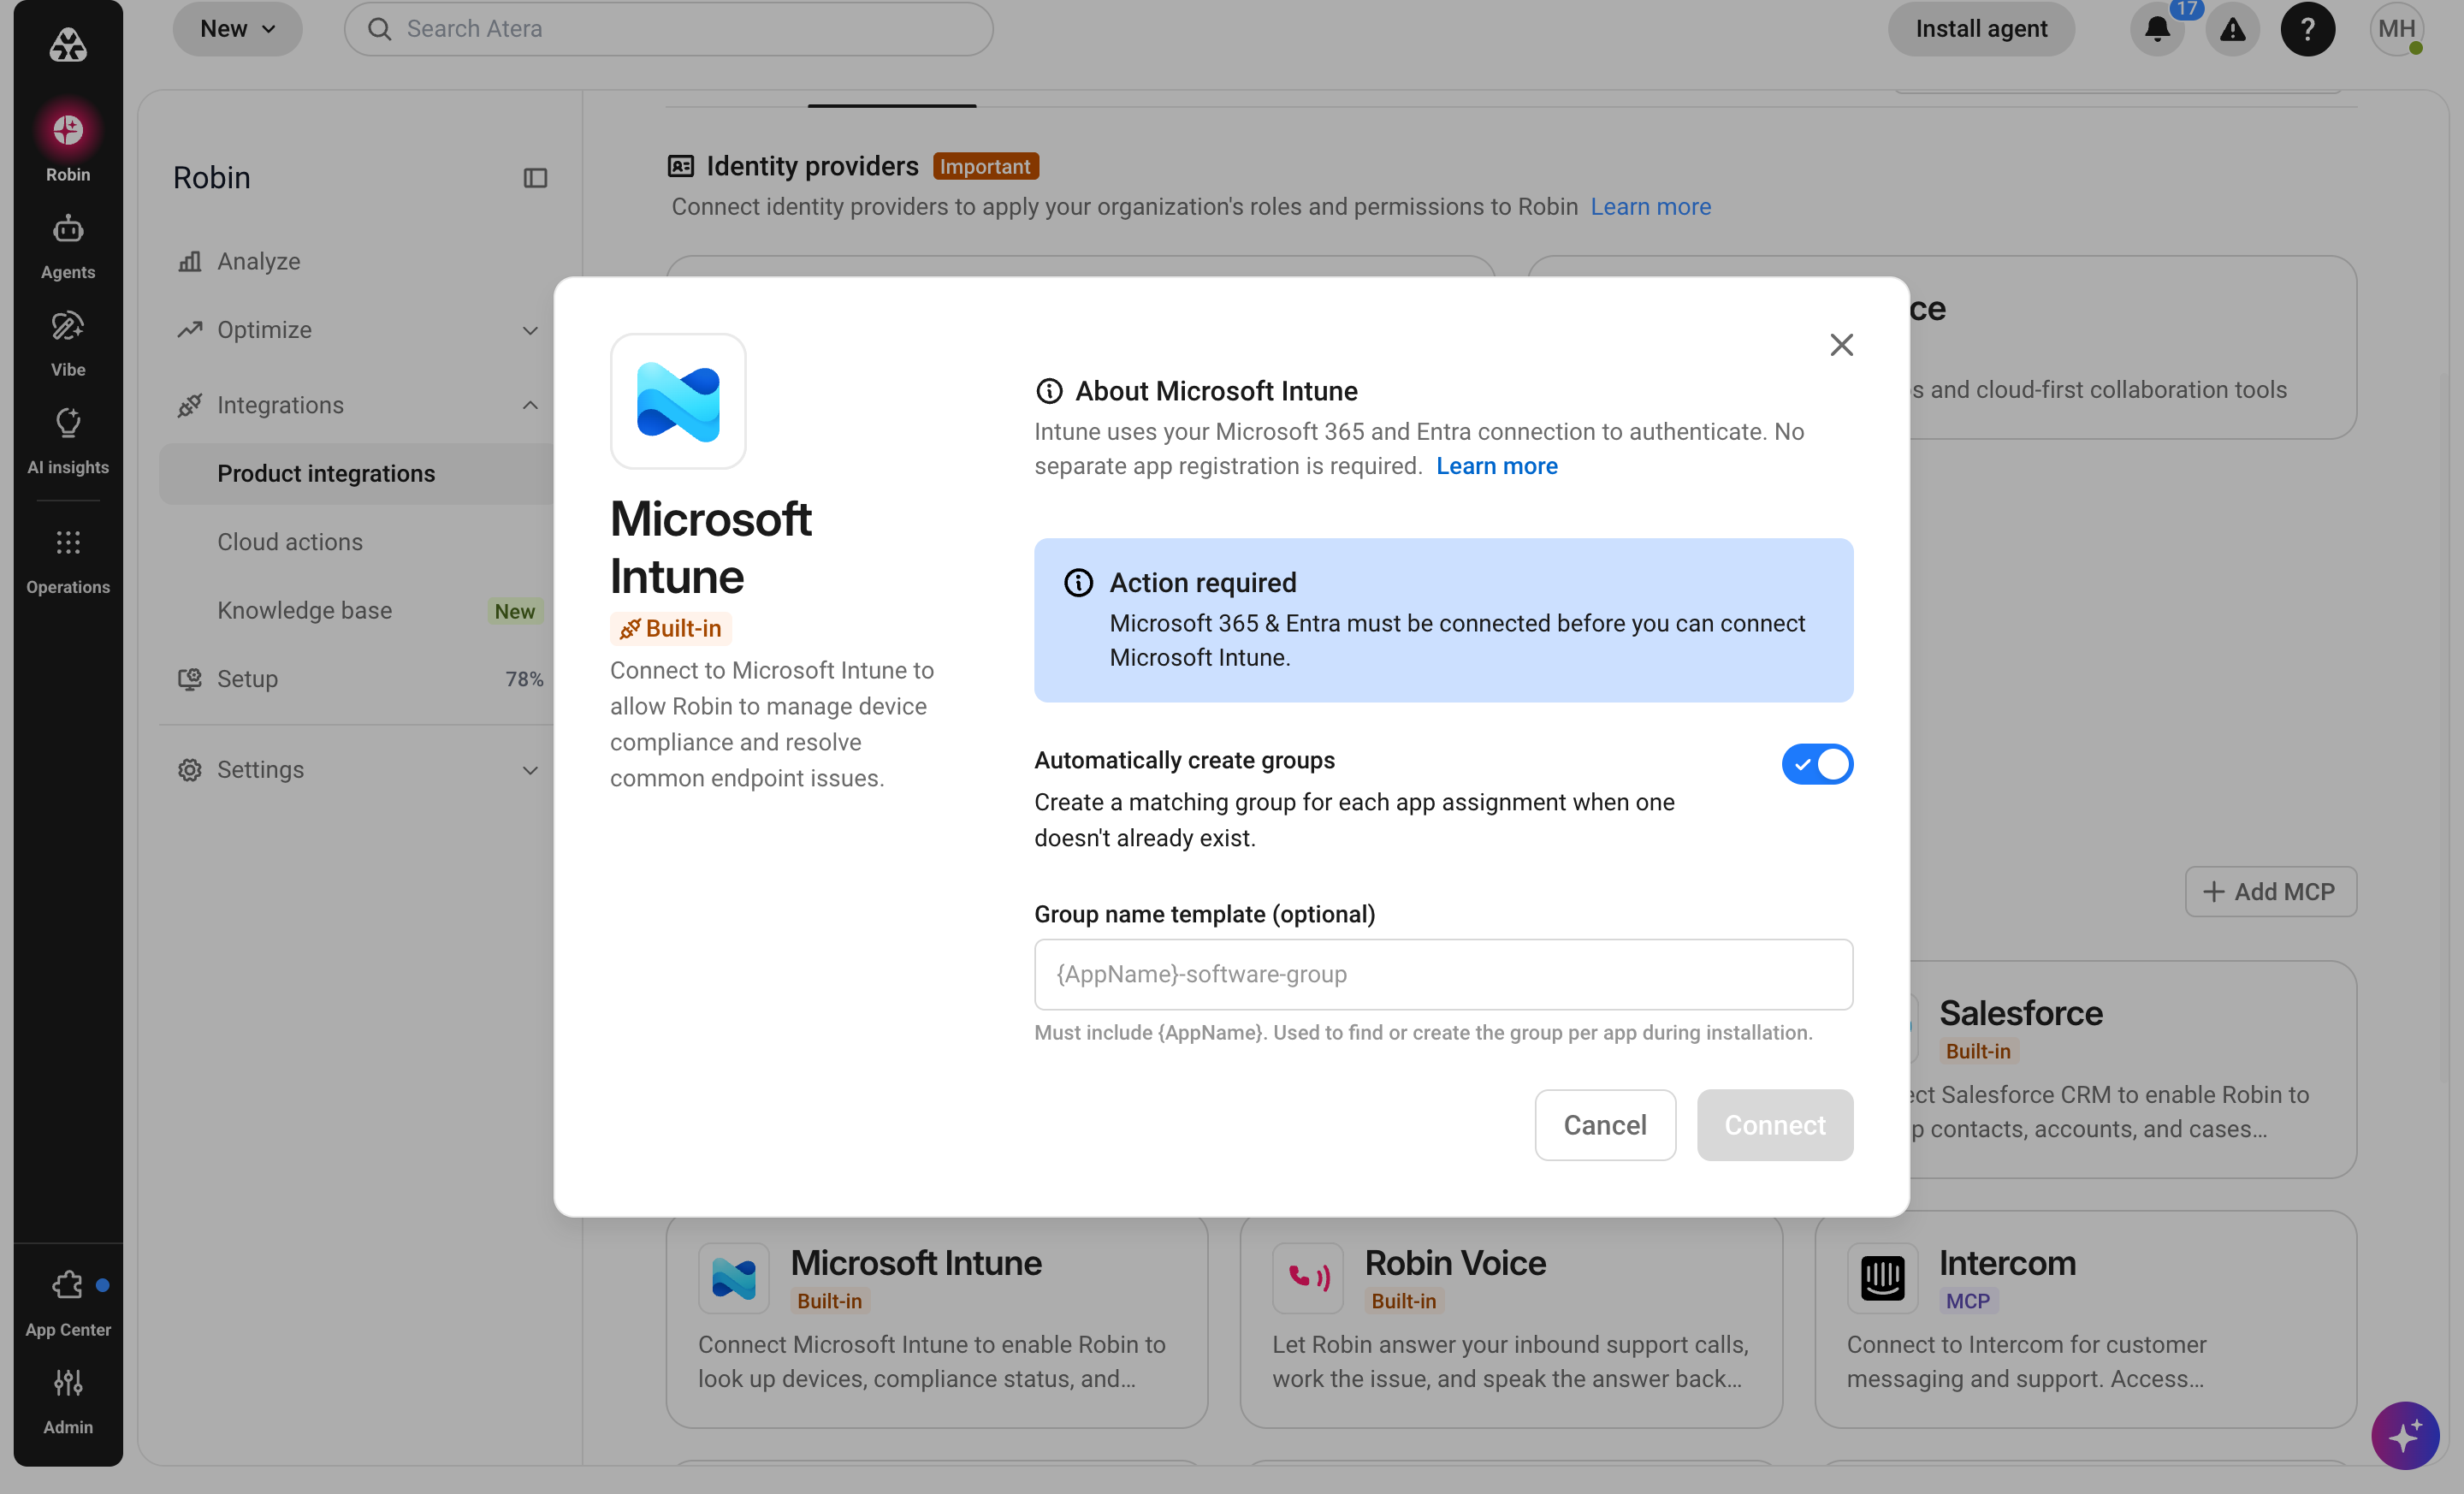Open the Robin section in sidebar
This screenshot has width=2464, height=1494.
tap(68, 146)
